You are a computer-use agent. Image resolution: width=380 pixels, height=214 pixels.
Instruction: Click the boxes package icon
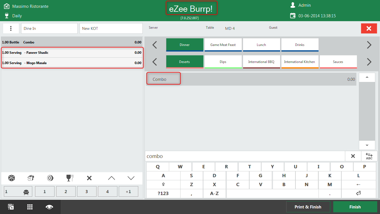click(x=31, y=178)
